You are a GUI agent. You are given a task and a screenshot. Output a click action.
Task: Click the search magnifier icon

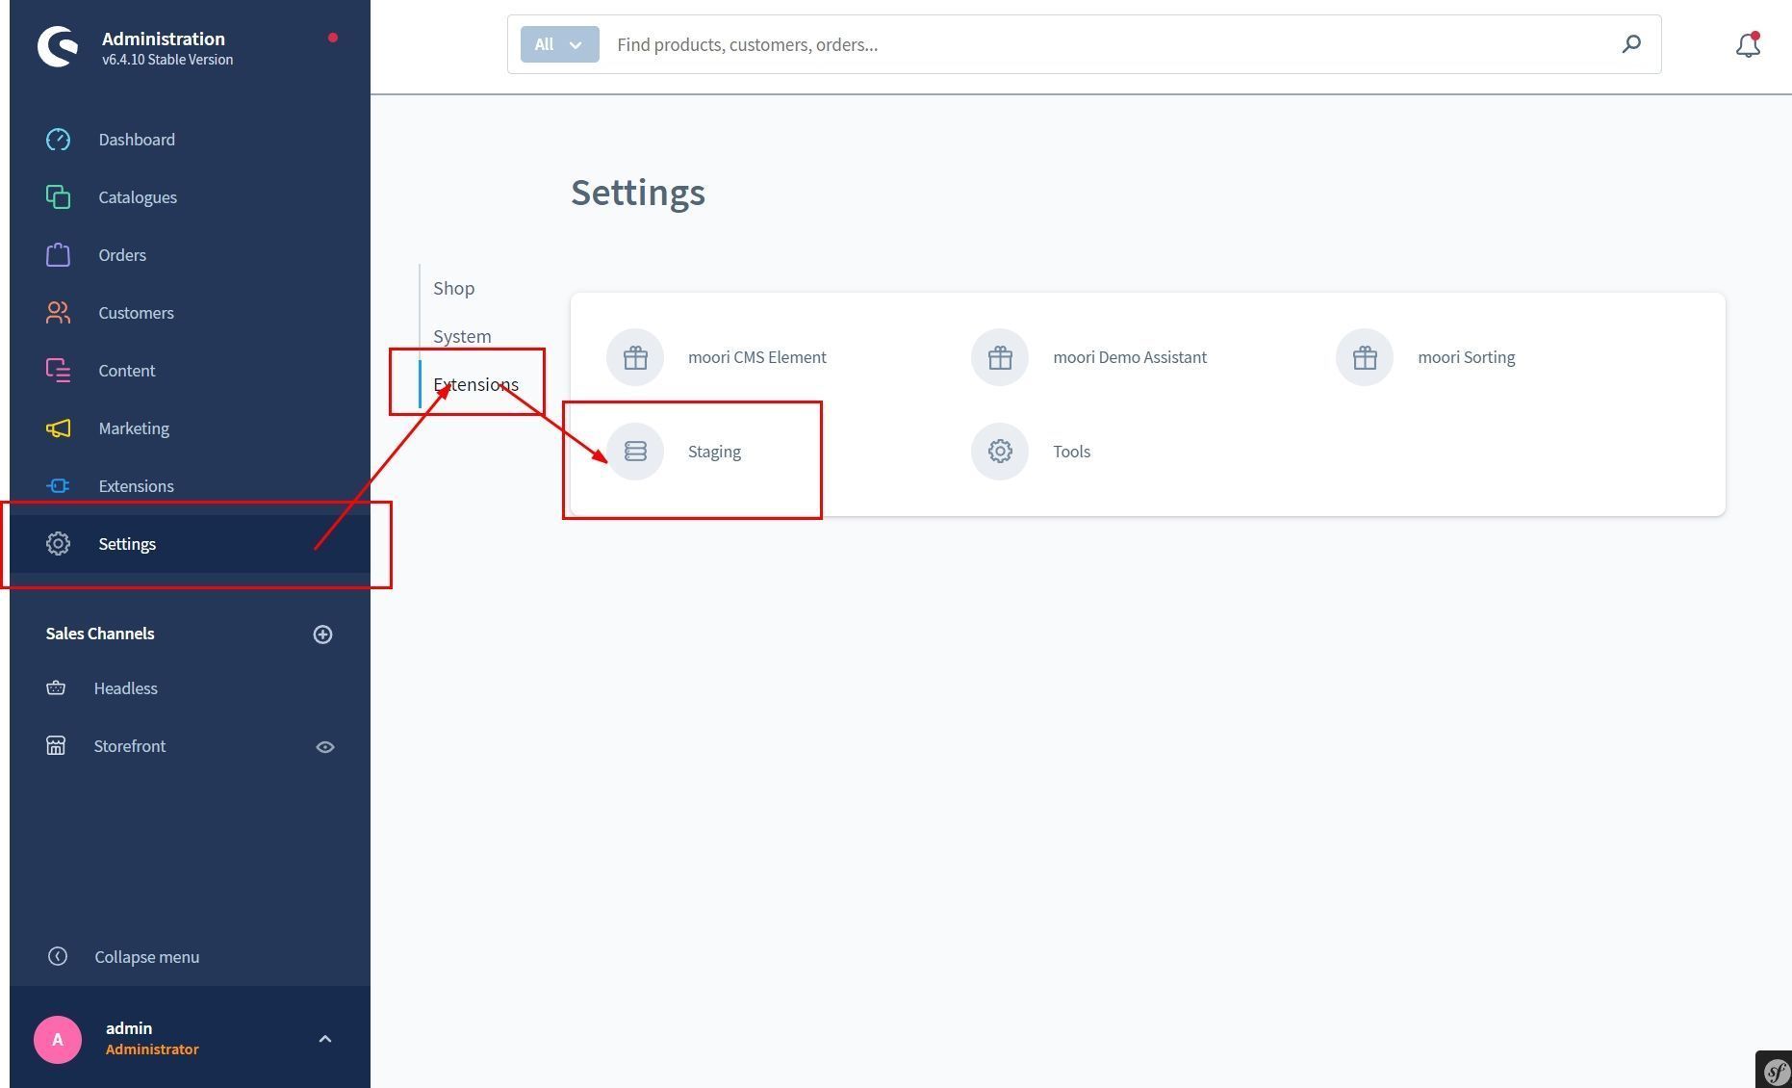pos(1631,44)
